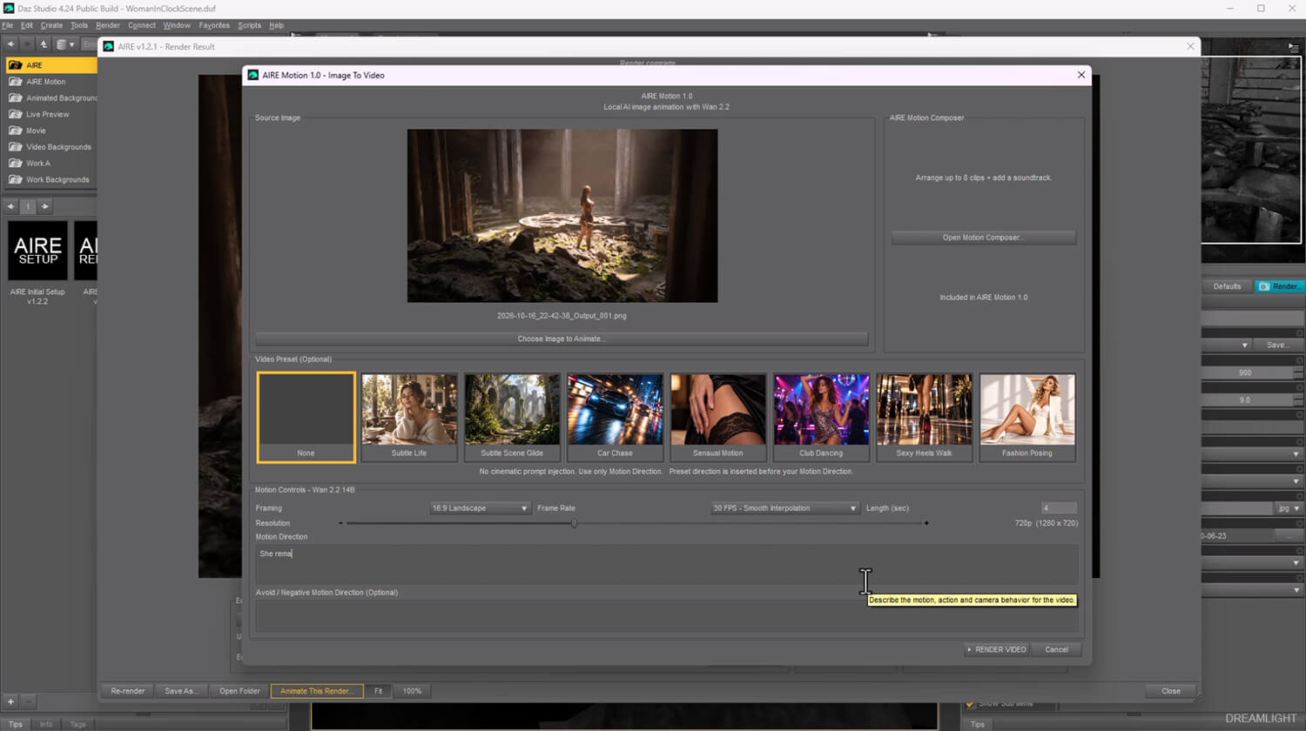Open the File menu
1306x731 pixels.
coord(8,25)
